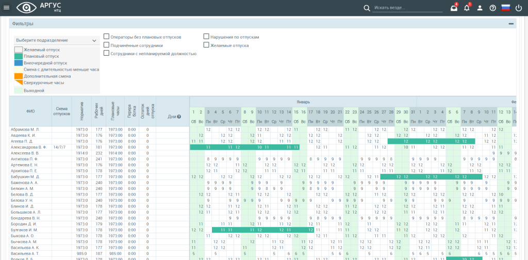The height and width of the screenshot is (260, 528).
Task: Click the Фильтры panel title
Action: [x=23, y=24]
